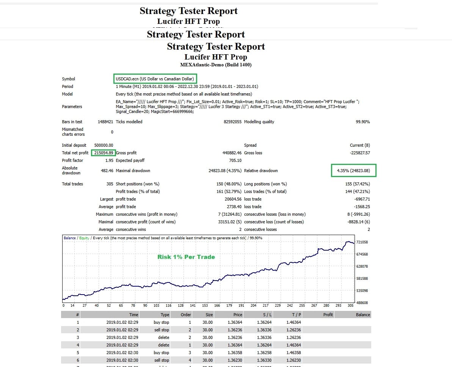Click the 721058 value on chart axis

coord(362,242)
